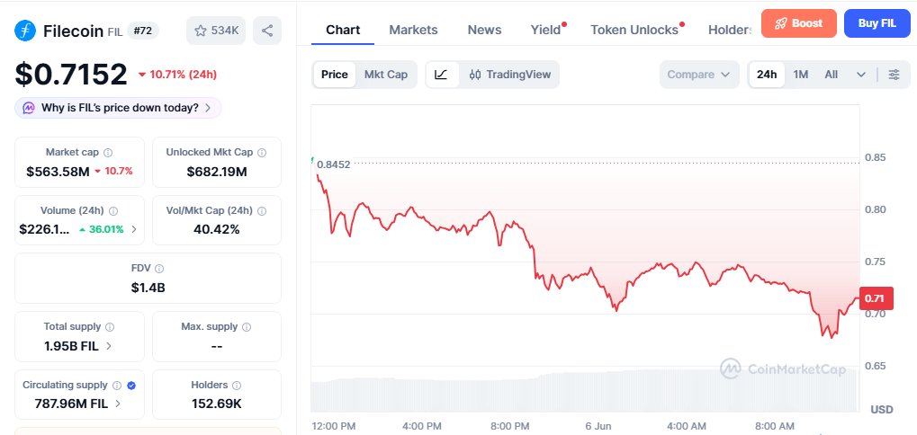Switch chart to Mkt Cap view
This screenshot has width=917, height=435.
(x=386, y=75)
